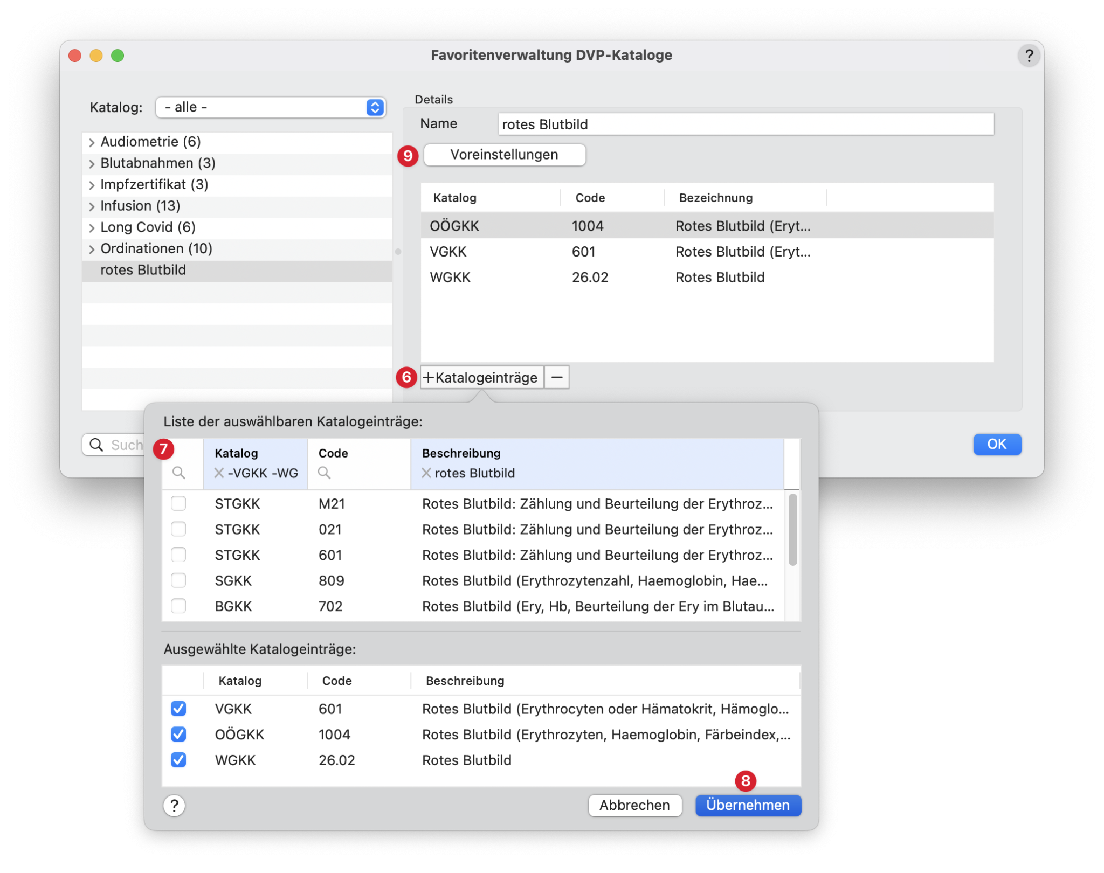Check the BGKK 702 entry checkbox
This screenshot has height=873, width=1104.
[178, 606]
